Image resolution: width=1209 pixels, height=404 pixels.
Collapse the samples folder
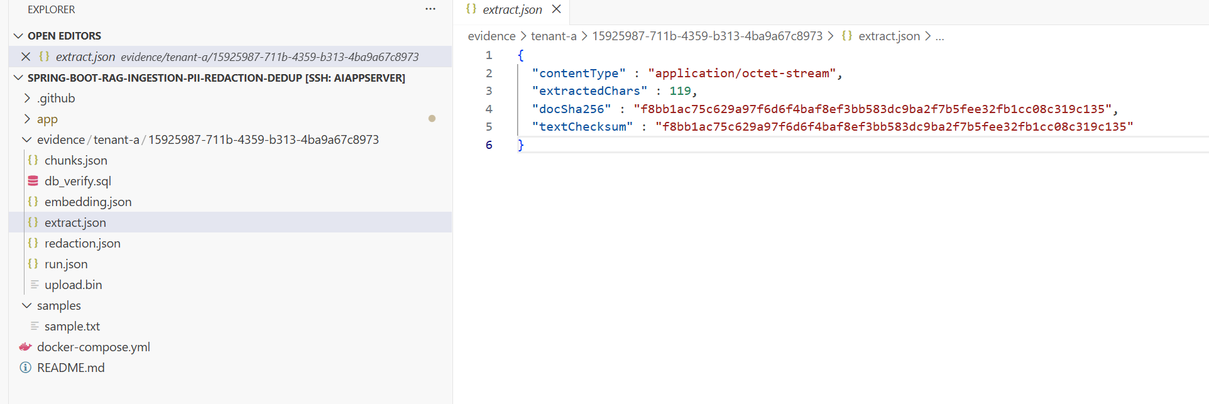pyautogui.click(x=26, y=305)
